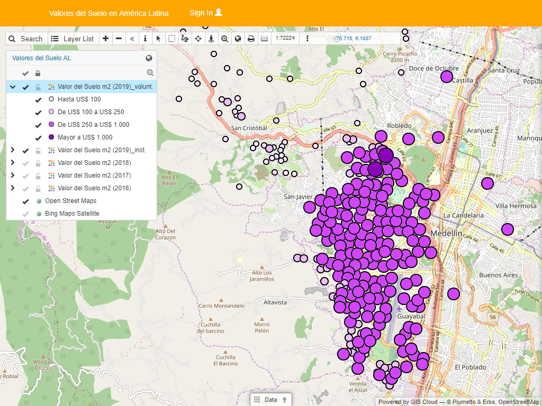Viewport: 542px width, 406px height.
Task: Open the Layer List panel
Action: click(73, 39)
